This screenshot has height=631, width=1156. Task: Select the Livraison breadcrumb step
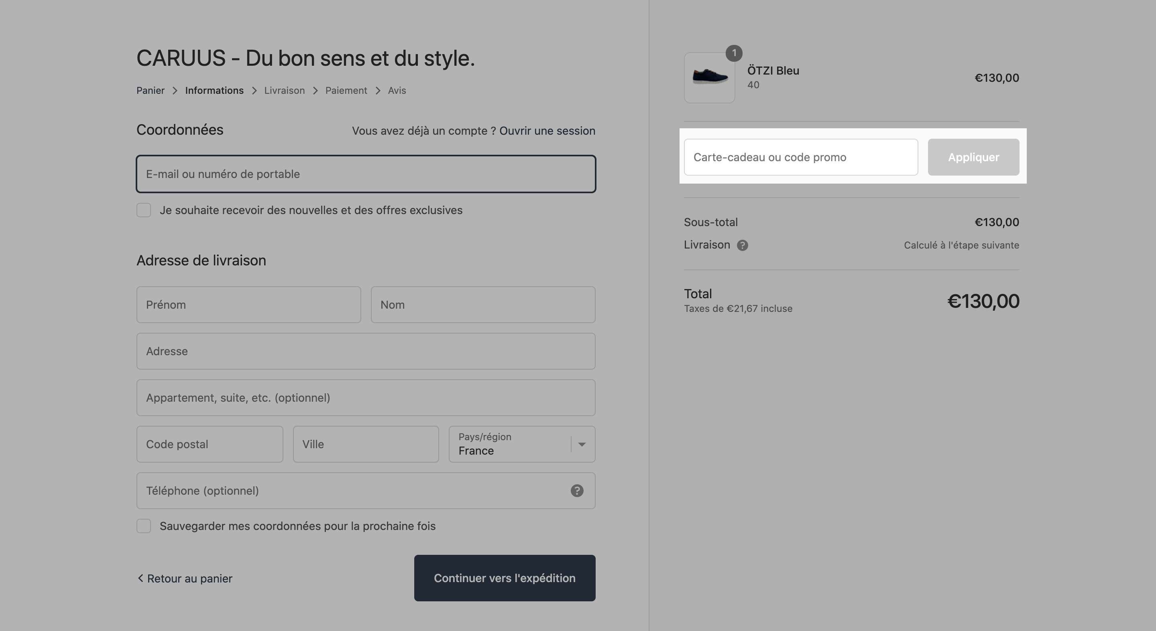(284, 91)
